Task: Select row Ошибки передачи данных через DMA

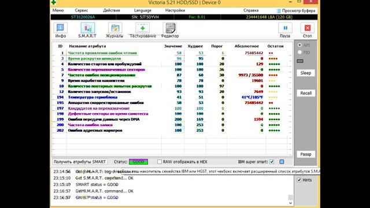Action: click(172, 120)
